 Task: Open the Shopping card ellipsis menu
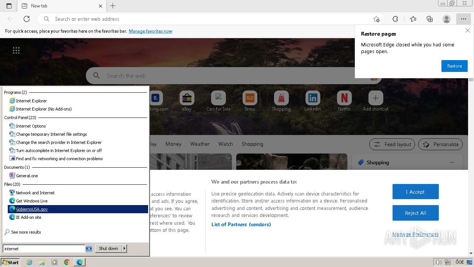pos(451,162)
